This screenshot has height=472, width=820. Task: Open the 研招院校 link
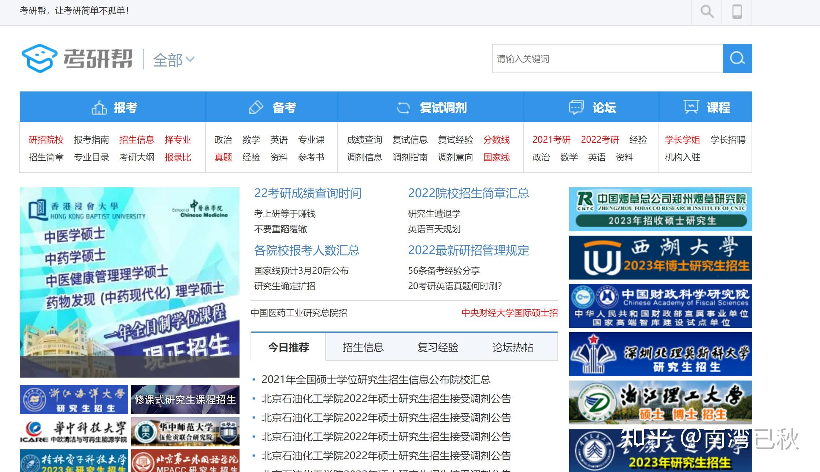[46, 140]
